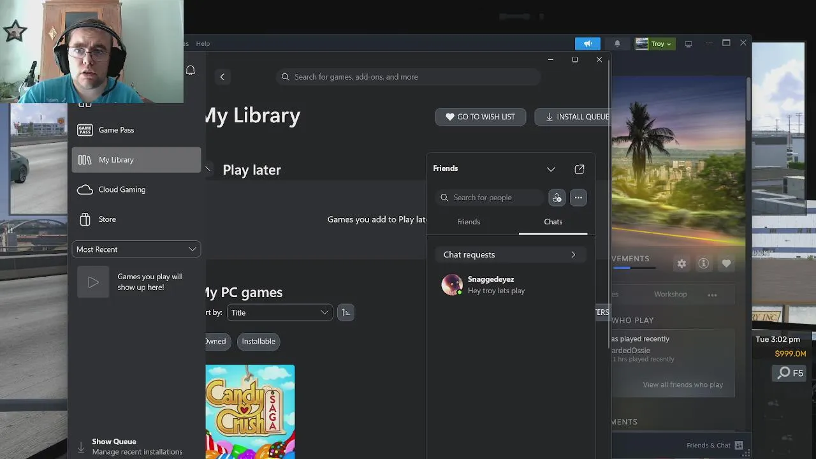
Task: Switch to the Chats tab
Action: (x=553, y=222)
